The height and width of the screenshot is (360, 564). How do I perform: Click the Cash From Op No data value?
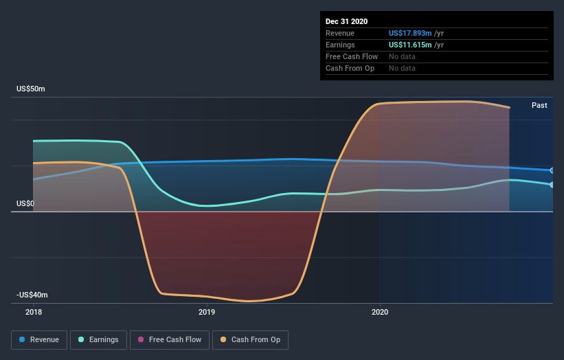pos(402,68)
